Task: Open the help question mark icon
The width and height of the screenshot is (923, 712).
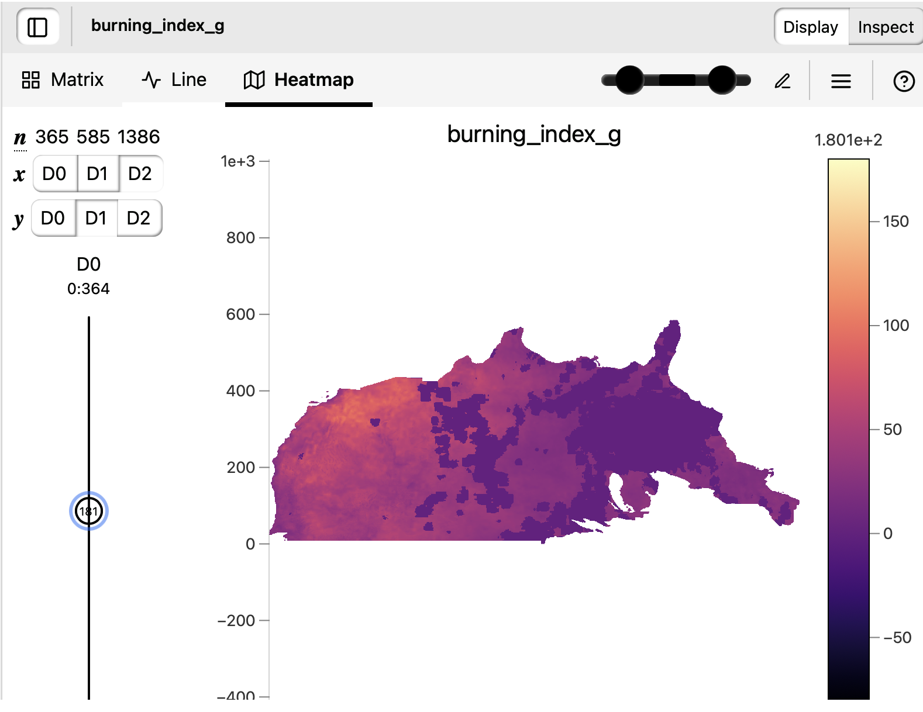Action: 904,81
